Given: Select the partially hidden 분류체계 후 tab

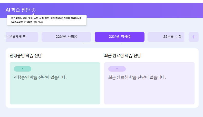Looking at the screenshot, I should (x=22, y=37).
